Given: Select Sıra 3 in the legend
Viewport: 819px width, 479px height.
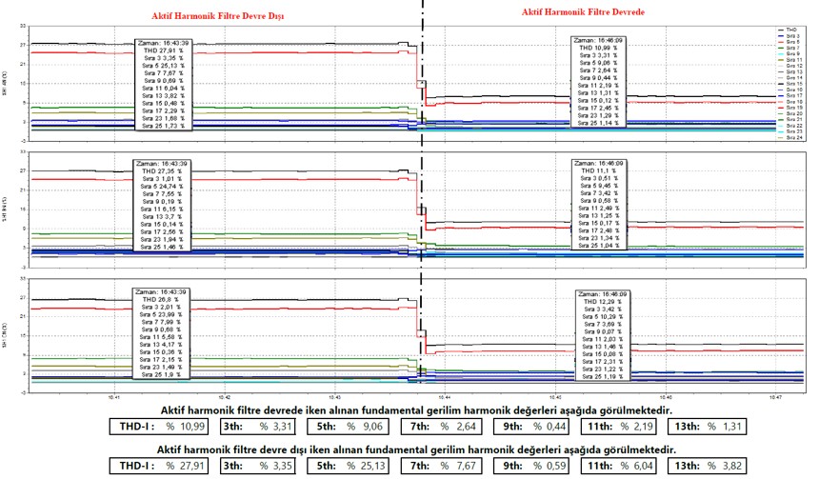Looking at the screenshot, I should (789, 36).
